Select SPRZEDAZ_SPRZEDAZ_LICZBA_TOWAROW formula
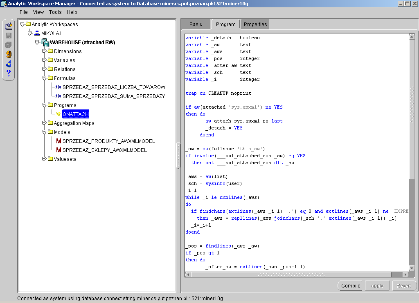The image size is (419, 303). tap(114, 87)
